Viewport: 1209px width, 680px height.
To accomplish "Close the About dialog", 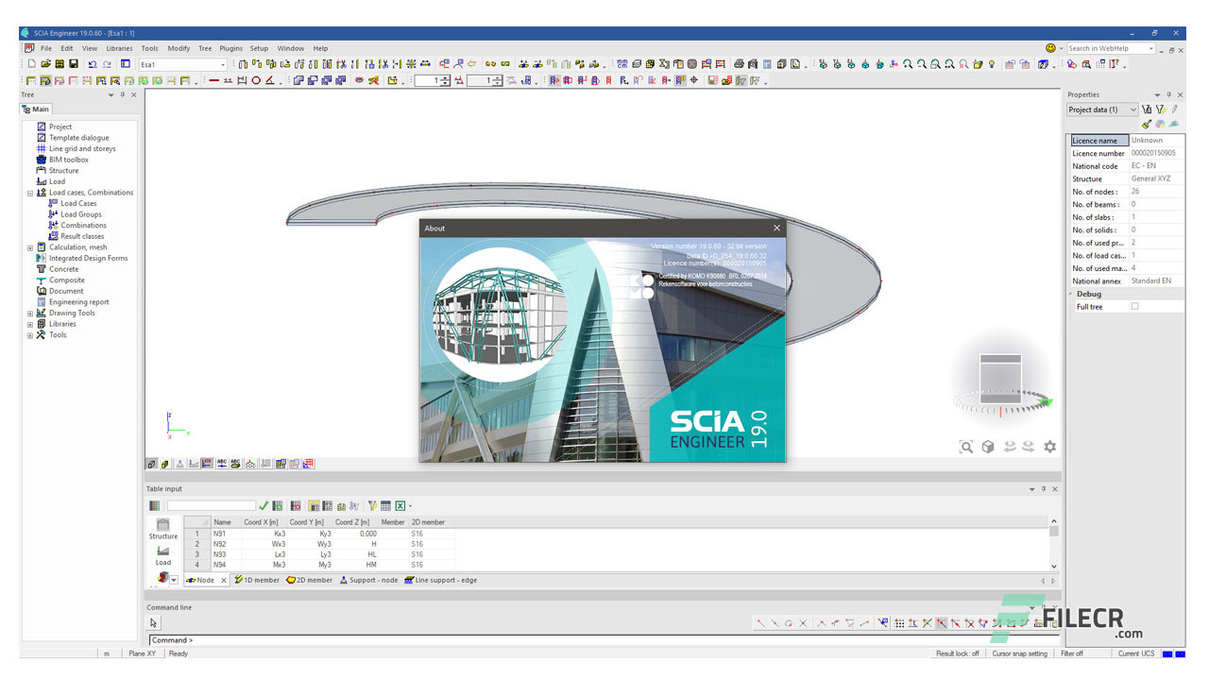I will [x=777, y=228].
